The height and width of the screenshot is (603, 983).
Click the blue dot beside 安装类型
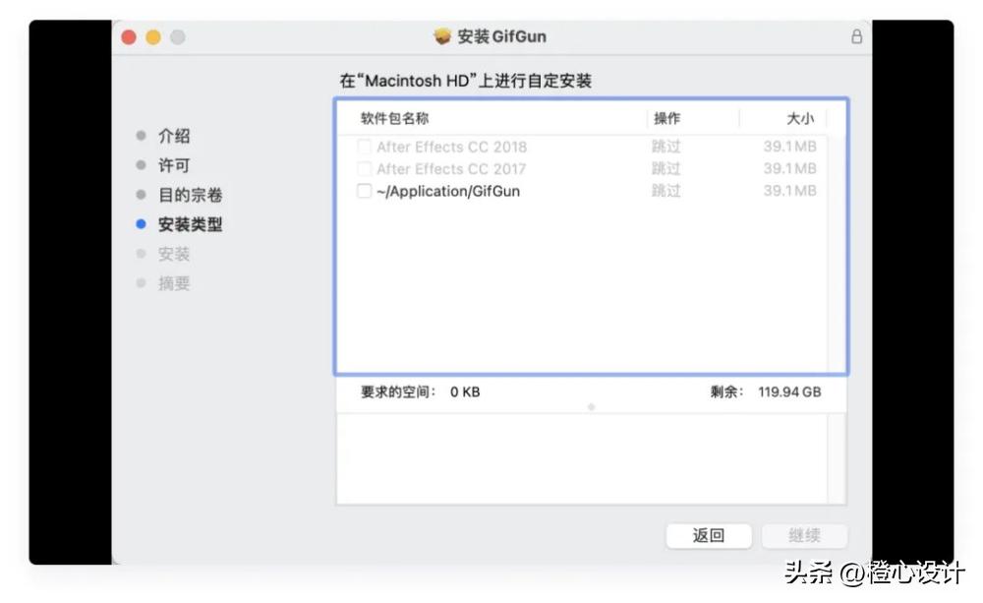pyautogui.click(x=144, y=224)
